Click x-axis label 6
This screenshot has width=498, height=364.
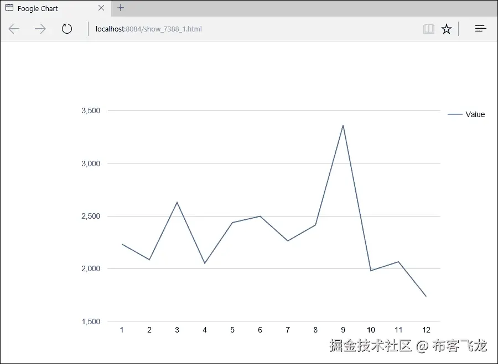click(260, 330)
